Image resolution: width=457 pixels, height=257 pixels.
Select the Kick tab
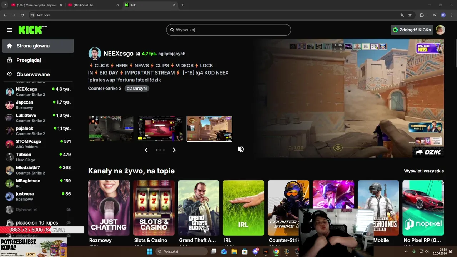[x=150, y=5]
